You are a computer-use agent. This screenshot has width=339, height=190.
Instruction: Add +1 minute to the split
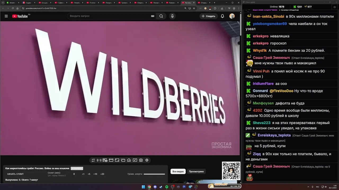point(83,174)
